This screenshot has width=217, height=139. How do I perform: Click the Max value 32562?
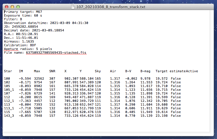point(38,78)
